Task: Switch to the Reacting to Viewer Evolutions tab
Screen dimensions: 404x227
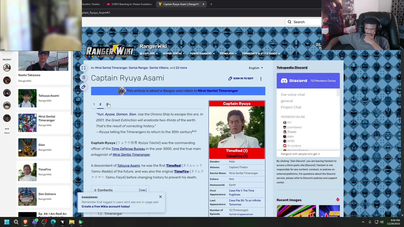Action: [129, 4]
